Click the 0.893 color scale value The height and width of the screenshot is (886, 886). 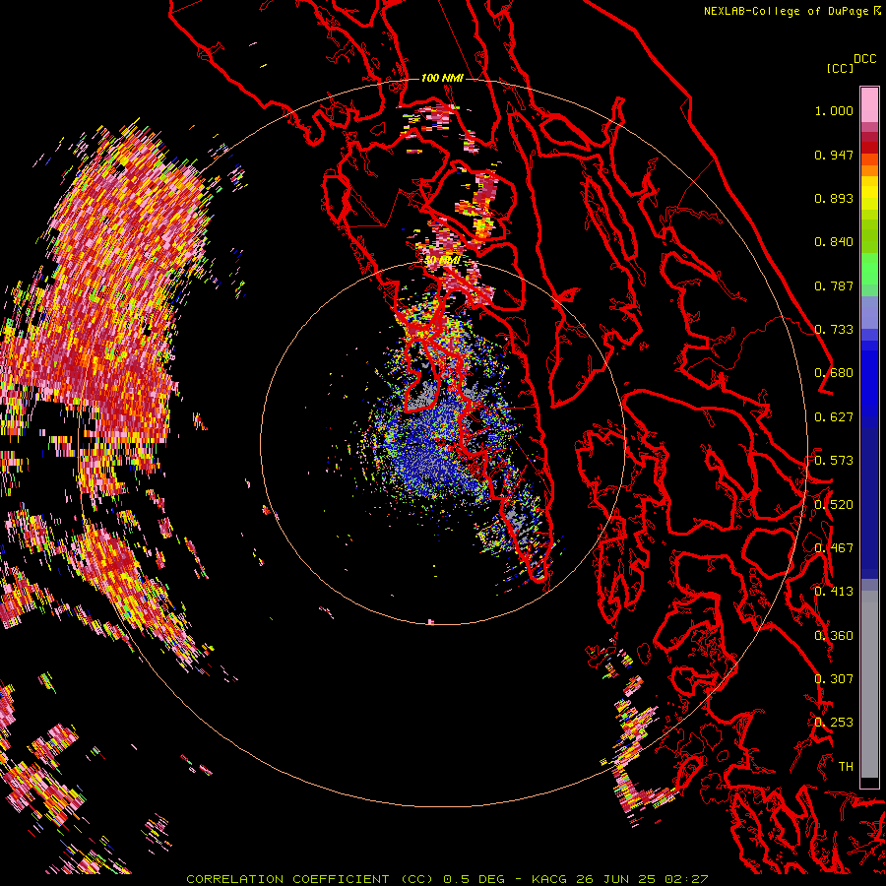click(x=834, y=198)
